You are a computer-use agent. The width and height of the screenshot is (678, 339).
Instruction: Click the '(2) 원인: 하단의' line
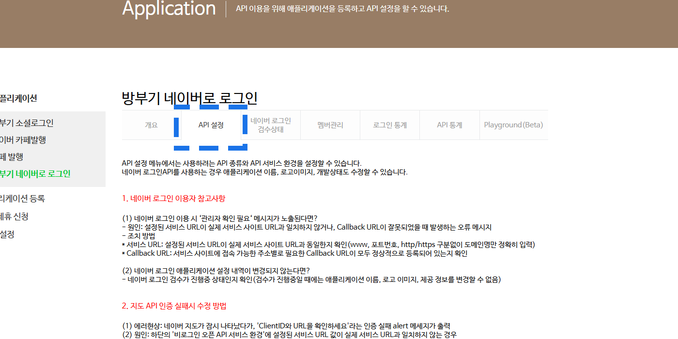pos(289,335)
